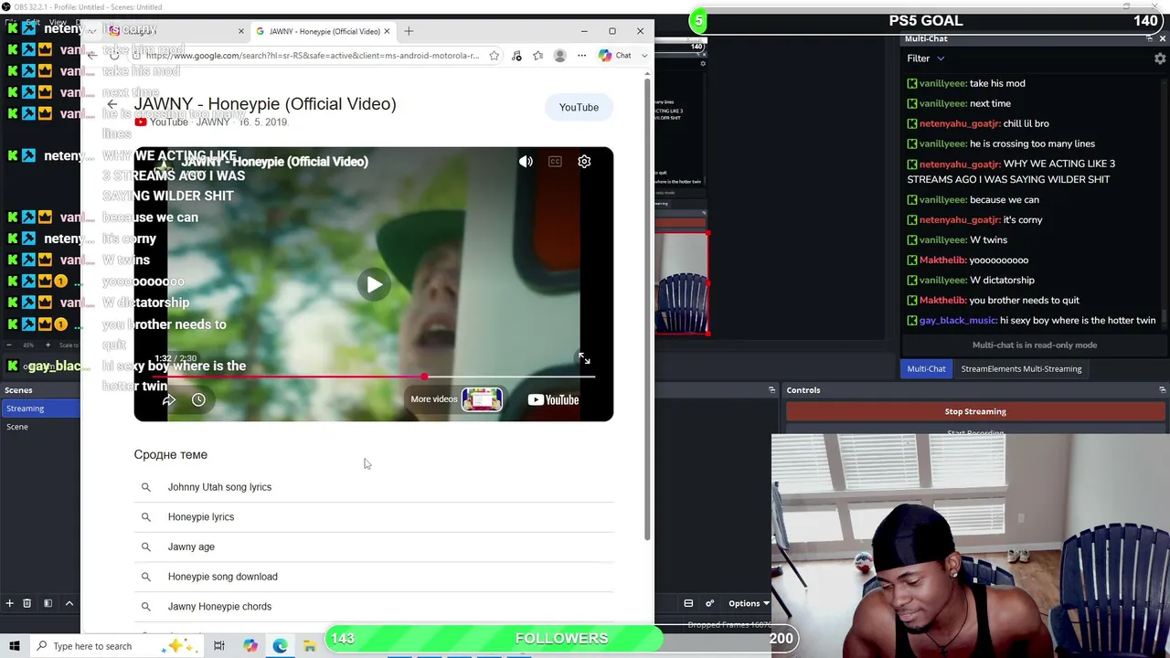Open the More videos thumbnail
The image size is (1170, 658).
[x=482, y=399]
